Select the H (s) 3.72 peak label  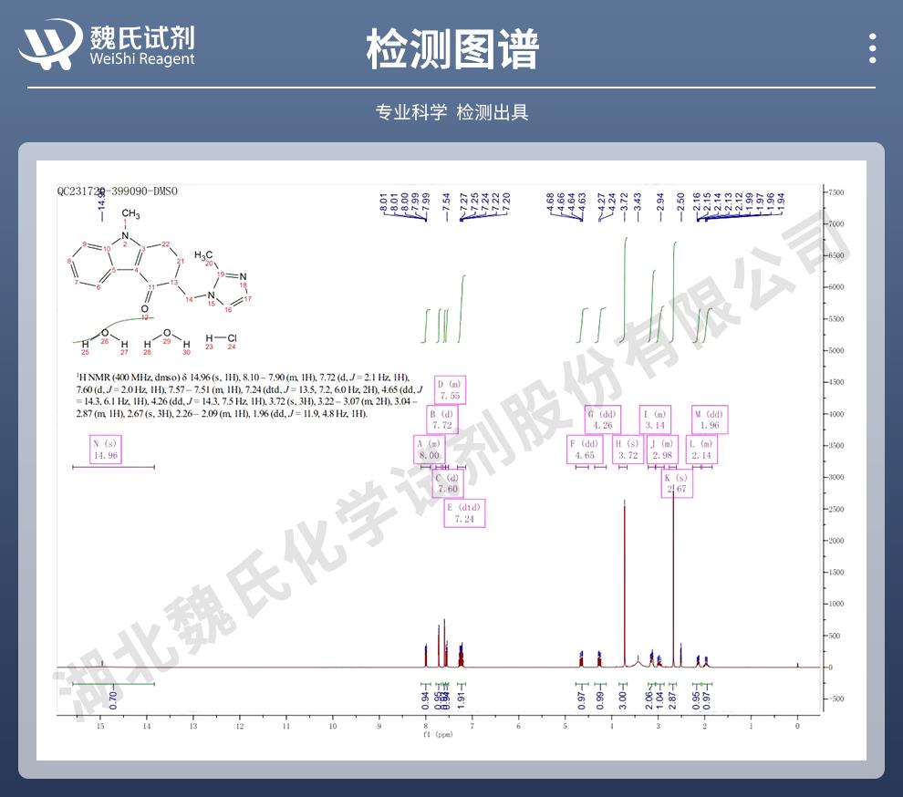coord(628,449)
